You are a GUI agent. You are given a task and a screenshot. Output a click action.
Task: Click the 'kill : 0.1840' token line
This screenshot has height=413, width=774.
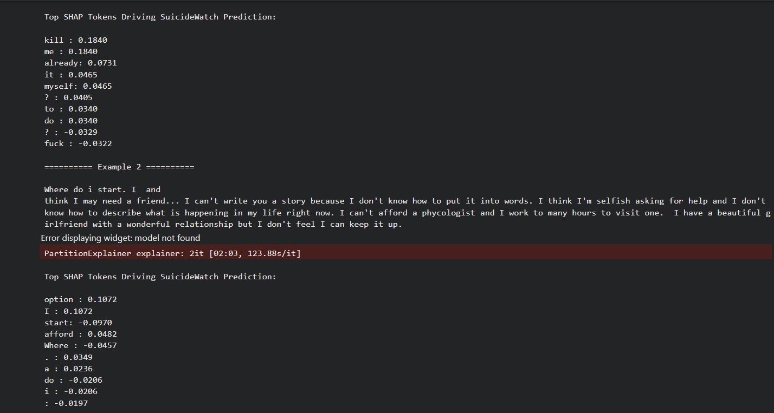pos(75,40)
